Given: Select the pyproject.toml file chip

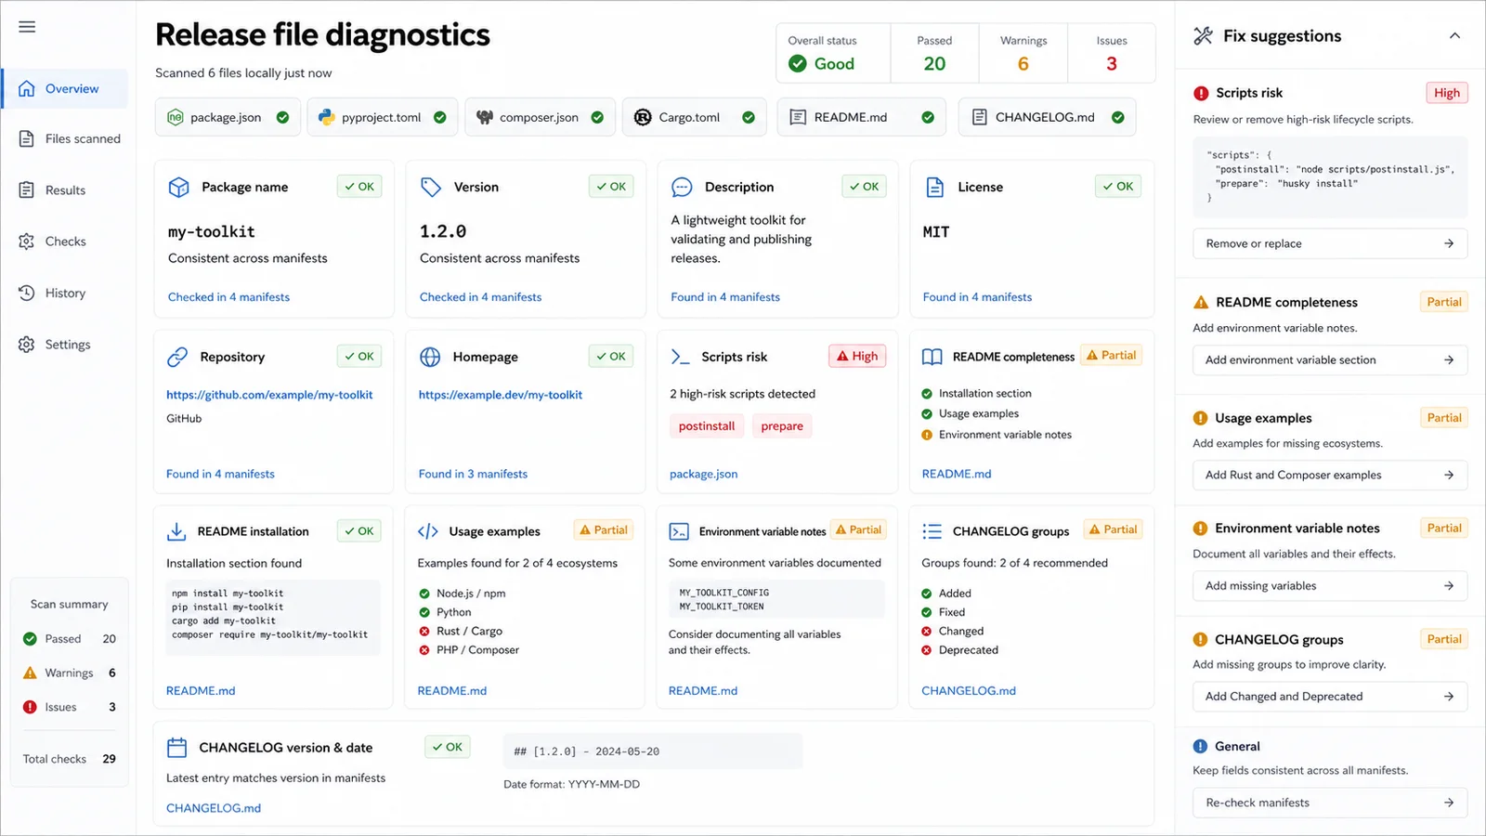Looking at the screenshot, I should [382, 117].
